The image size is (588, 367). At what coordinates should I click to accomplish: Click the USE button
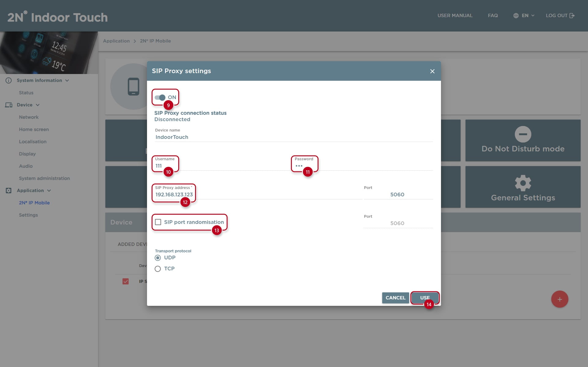pos(425,298)
